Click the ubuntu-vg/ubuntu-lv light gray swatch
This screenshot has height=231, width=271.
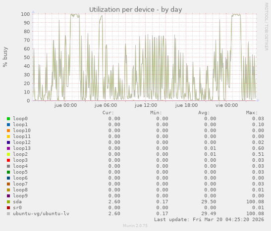pos(8,214)
